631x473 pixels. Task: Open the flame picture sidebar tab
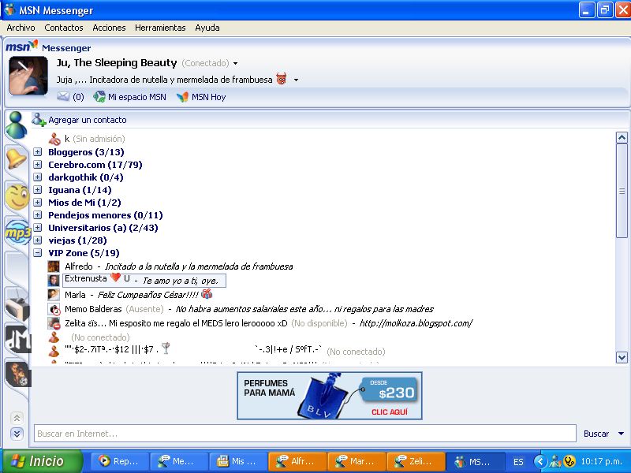[17, 374]
